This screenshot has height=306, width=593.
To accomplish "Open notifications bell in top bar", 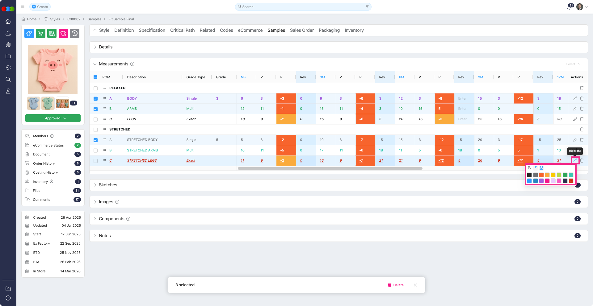I will coord(569,7).
